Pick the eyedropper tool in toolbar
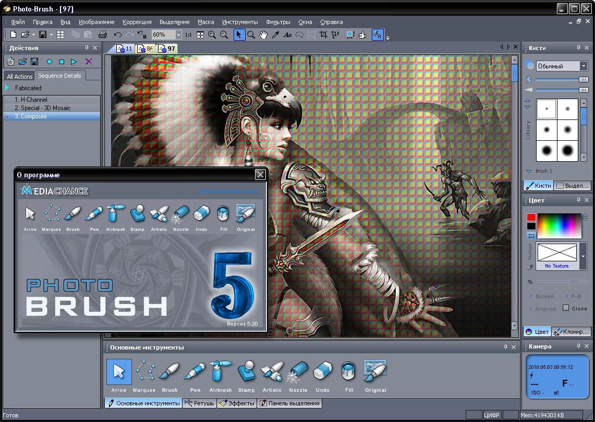 (275, 34)
